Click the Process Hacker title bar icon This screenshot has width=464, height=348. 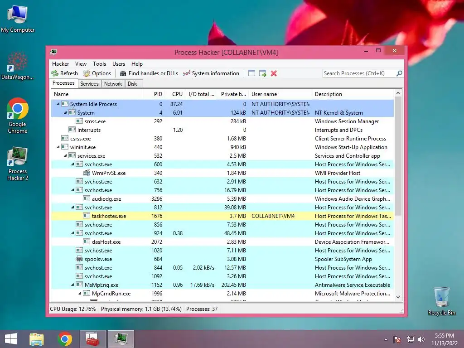point(53,52)
